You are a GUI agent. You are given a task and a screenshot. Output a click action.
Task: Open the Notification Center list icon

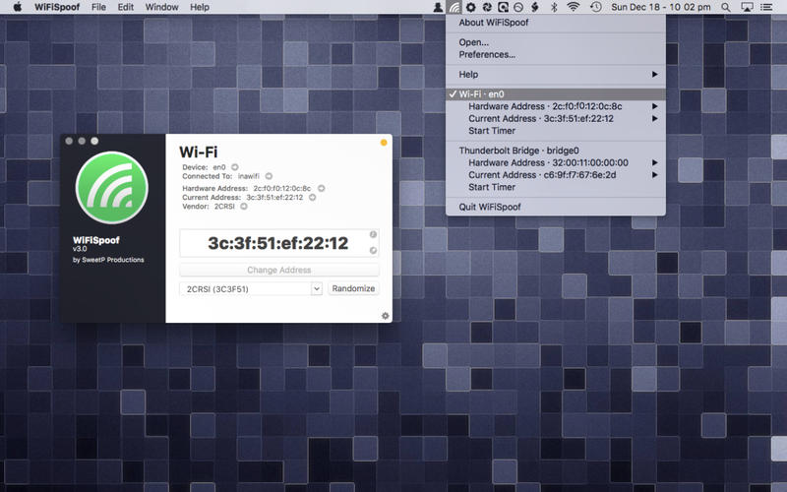[x=766, y=7]
